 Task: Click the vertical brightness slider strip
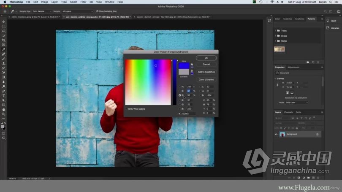click(x=174, y=82)
